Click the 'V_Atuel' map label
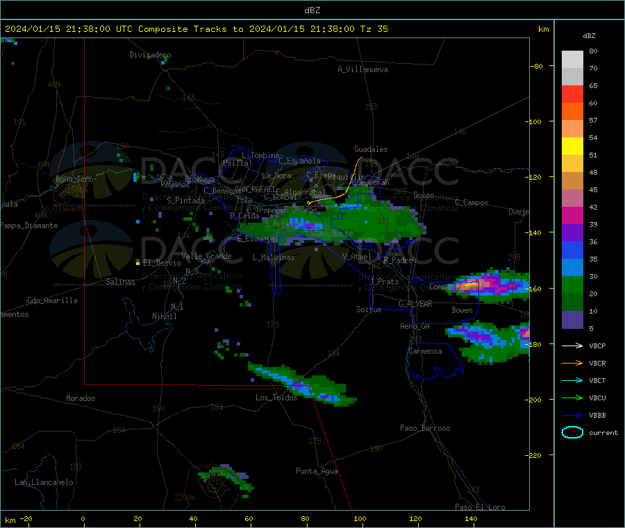This screenshot has height=528, width=625. [357, 257]
